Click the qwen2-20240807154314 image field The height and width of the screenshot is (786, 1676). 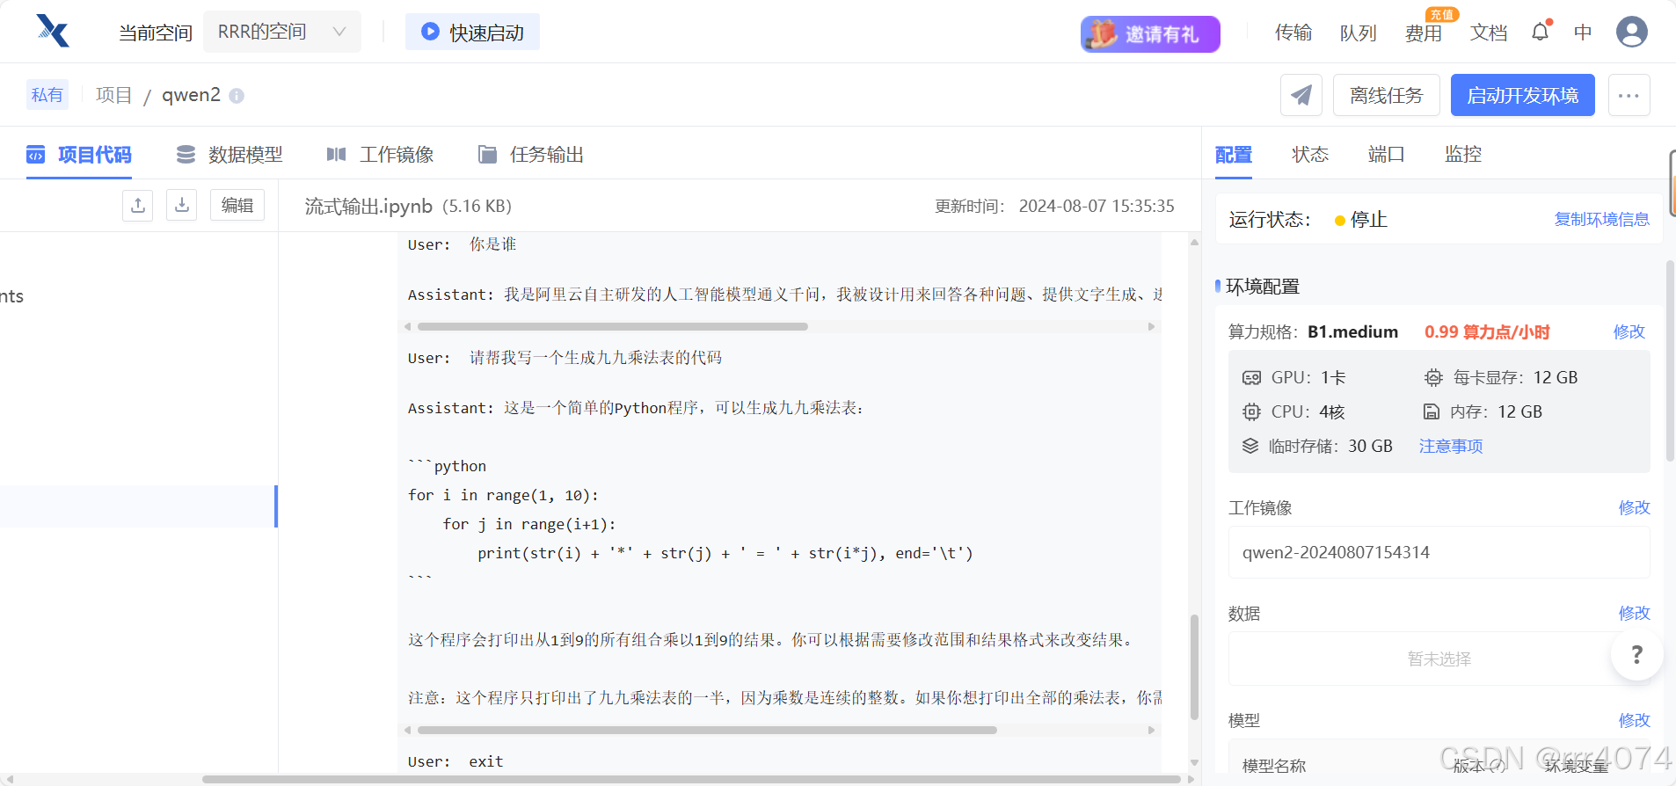point(1439,552)
